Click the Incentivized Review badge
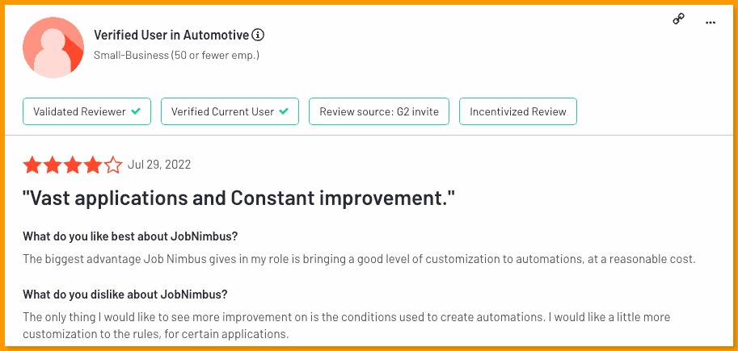Viewport: 738px width, 351px height. pyautogui.click(x=517, y=111)
